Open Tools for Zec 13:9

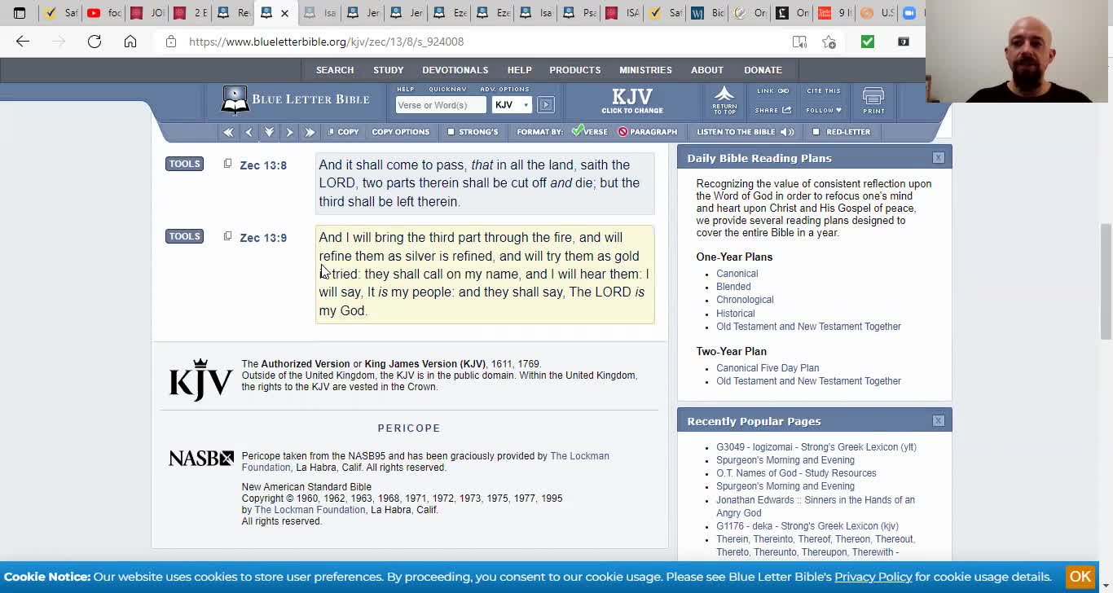(x=184, y=236)
